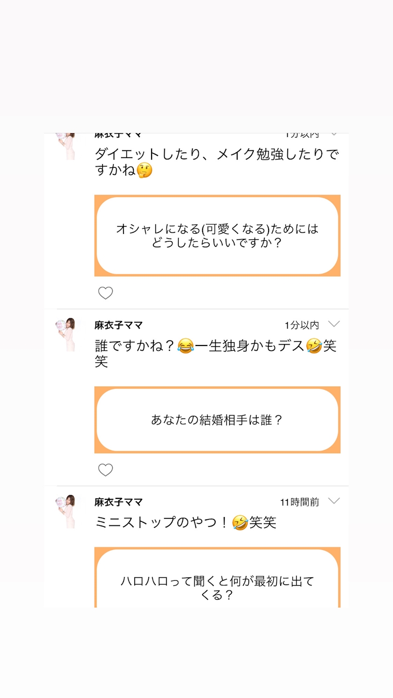The height and width of the screenshot is (698, 393).
Task: Open the avatar on the 誰ですかね post
Action: coord(65,334)
